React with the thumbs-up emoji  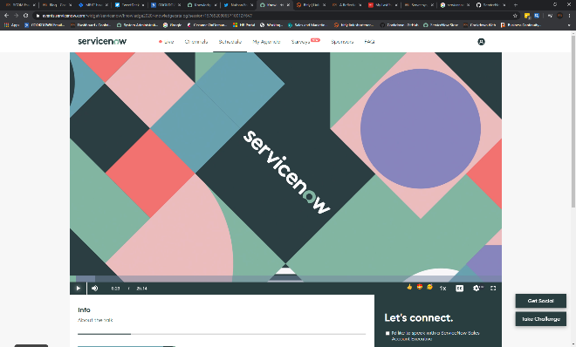[x=409, y=287]
